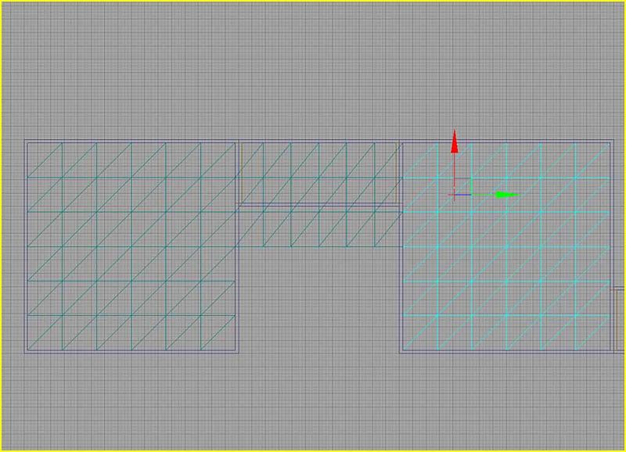The width and height of the screenshot is (626, 452).
Task: Click the top-right corner of the cyan mesh
Action: tap(610, 142)
